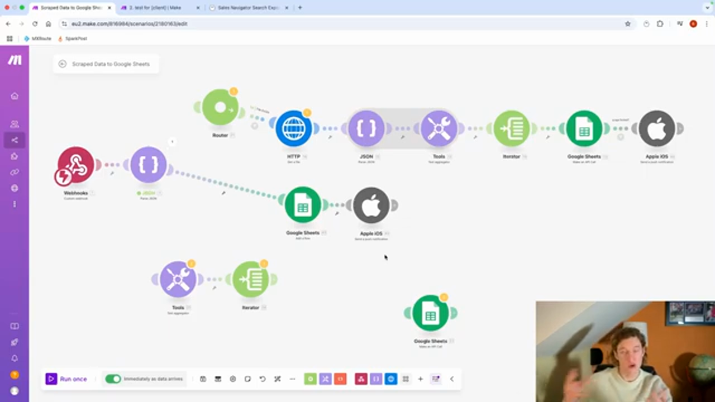The image size is (715, 402).
Task: Open scenario settings gear in bottom toolbar
Action: point(233,379)
